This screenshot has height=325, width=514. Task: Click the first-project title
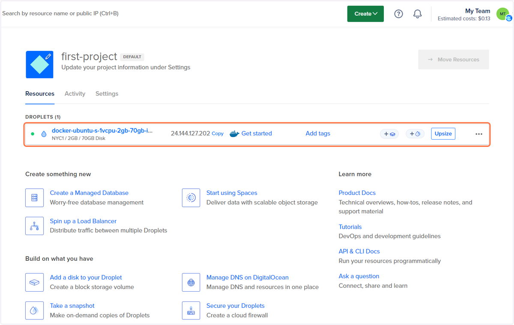(x=89, y=57)
